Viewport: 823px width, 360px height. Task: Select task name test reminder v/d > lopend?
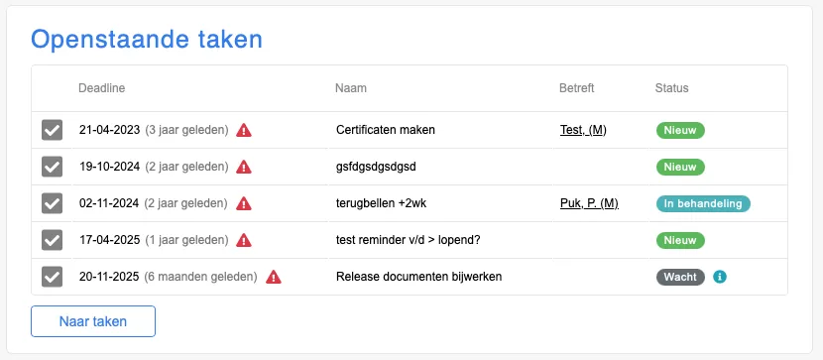[x=409, y=240]
